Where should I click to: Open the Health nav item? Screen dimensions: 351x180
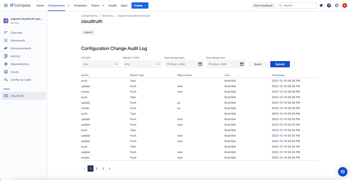(x=113, y=6)
